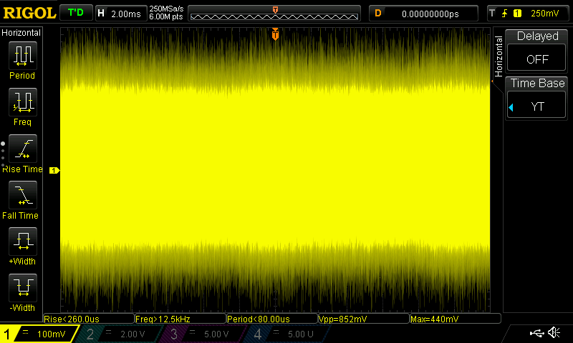
Task: Click the T'D trigger status indicator
Action: (76, 13)
